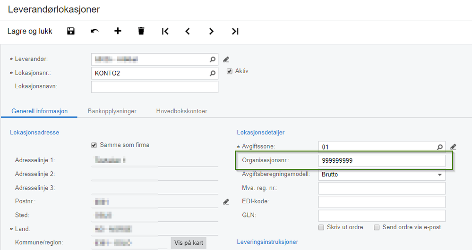Click into the Lokasjonsnavn input field
Image resolution: width=472 pixels, height=250 pixels.
tap(154, 87)
